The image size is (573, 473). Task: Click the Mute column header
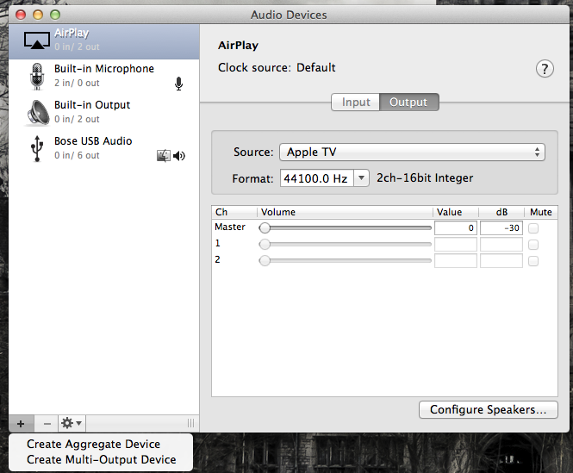click(x=541, y=212)
